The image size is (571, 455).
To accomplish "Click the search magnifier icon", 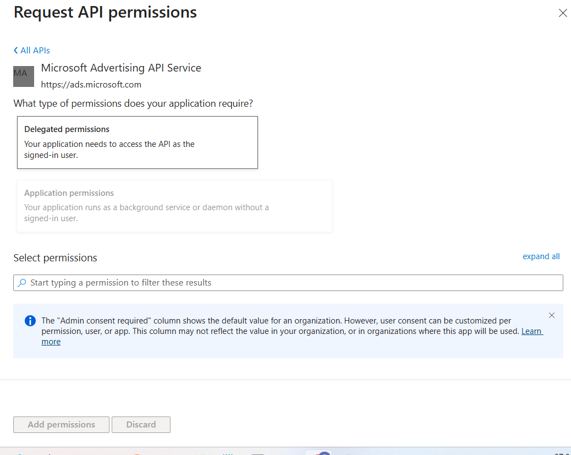I will click(22, 283).
